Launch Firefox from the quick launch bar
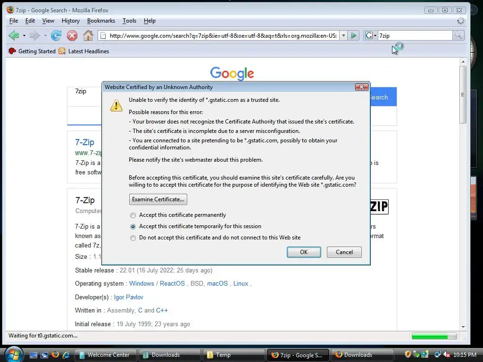The width and height of the screenshot is (483, 362). coord(56,354)
